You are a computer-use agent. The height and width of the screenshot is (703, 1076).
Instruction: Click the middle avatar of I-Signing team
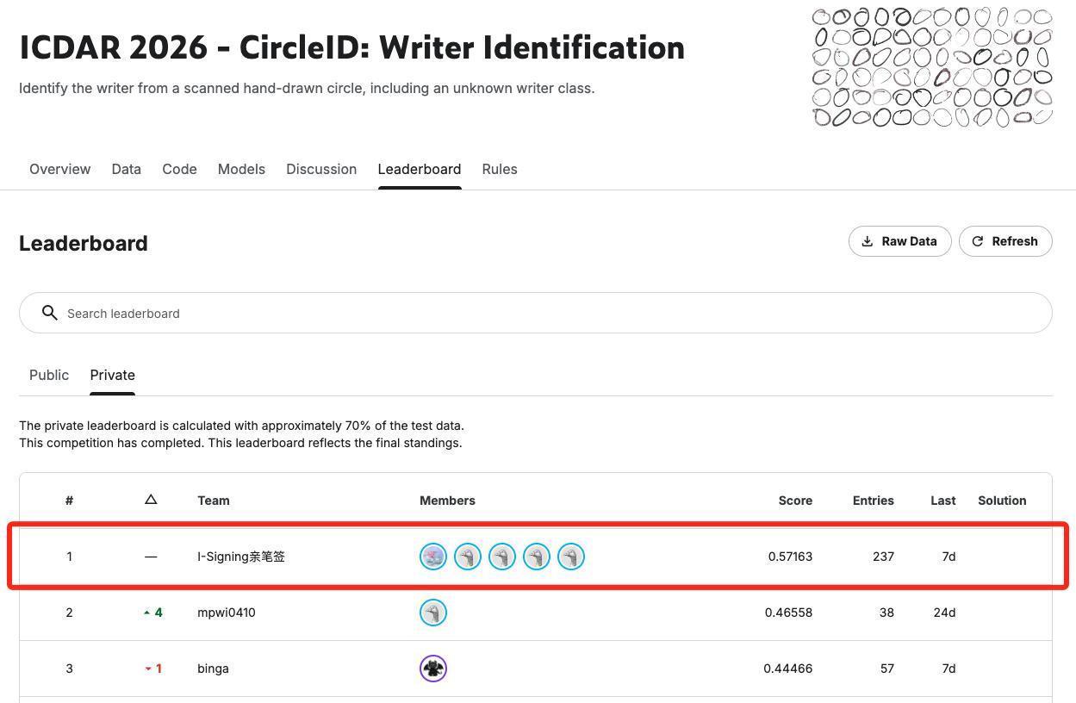coord(502,557)
